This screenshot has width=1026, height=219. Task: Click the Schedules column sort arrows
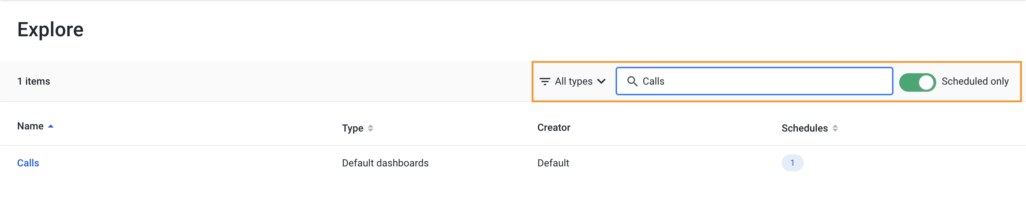[x=835, y=128]
